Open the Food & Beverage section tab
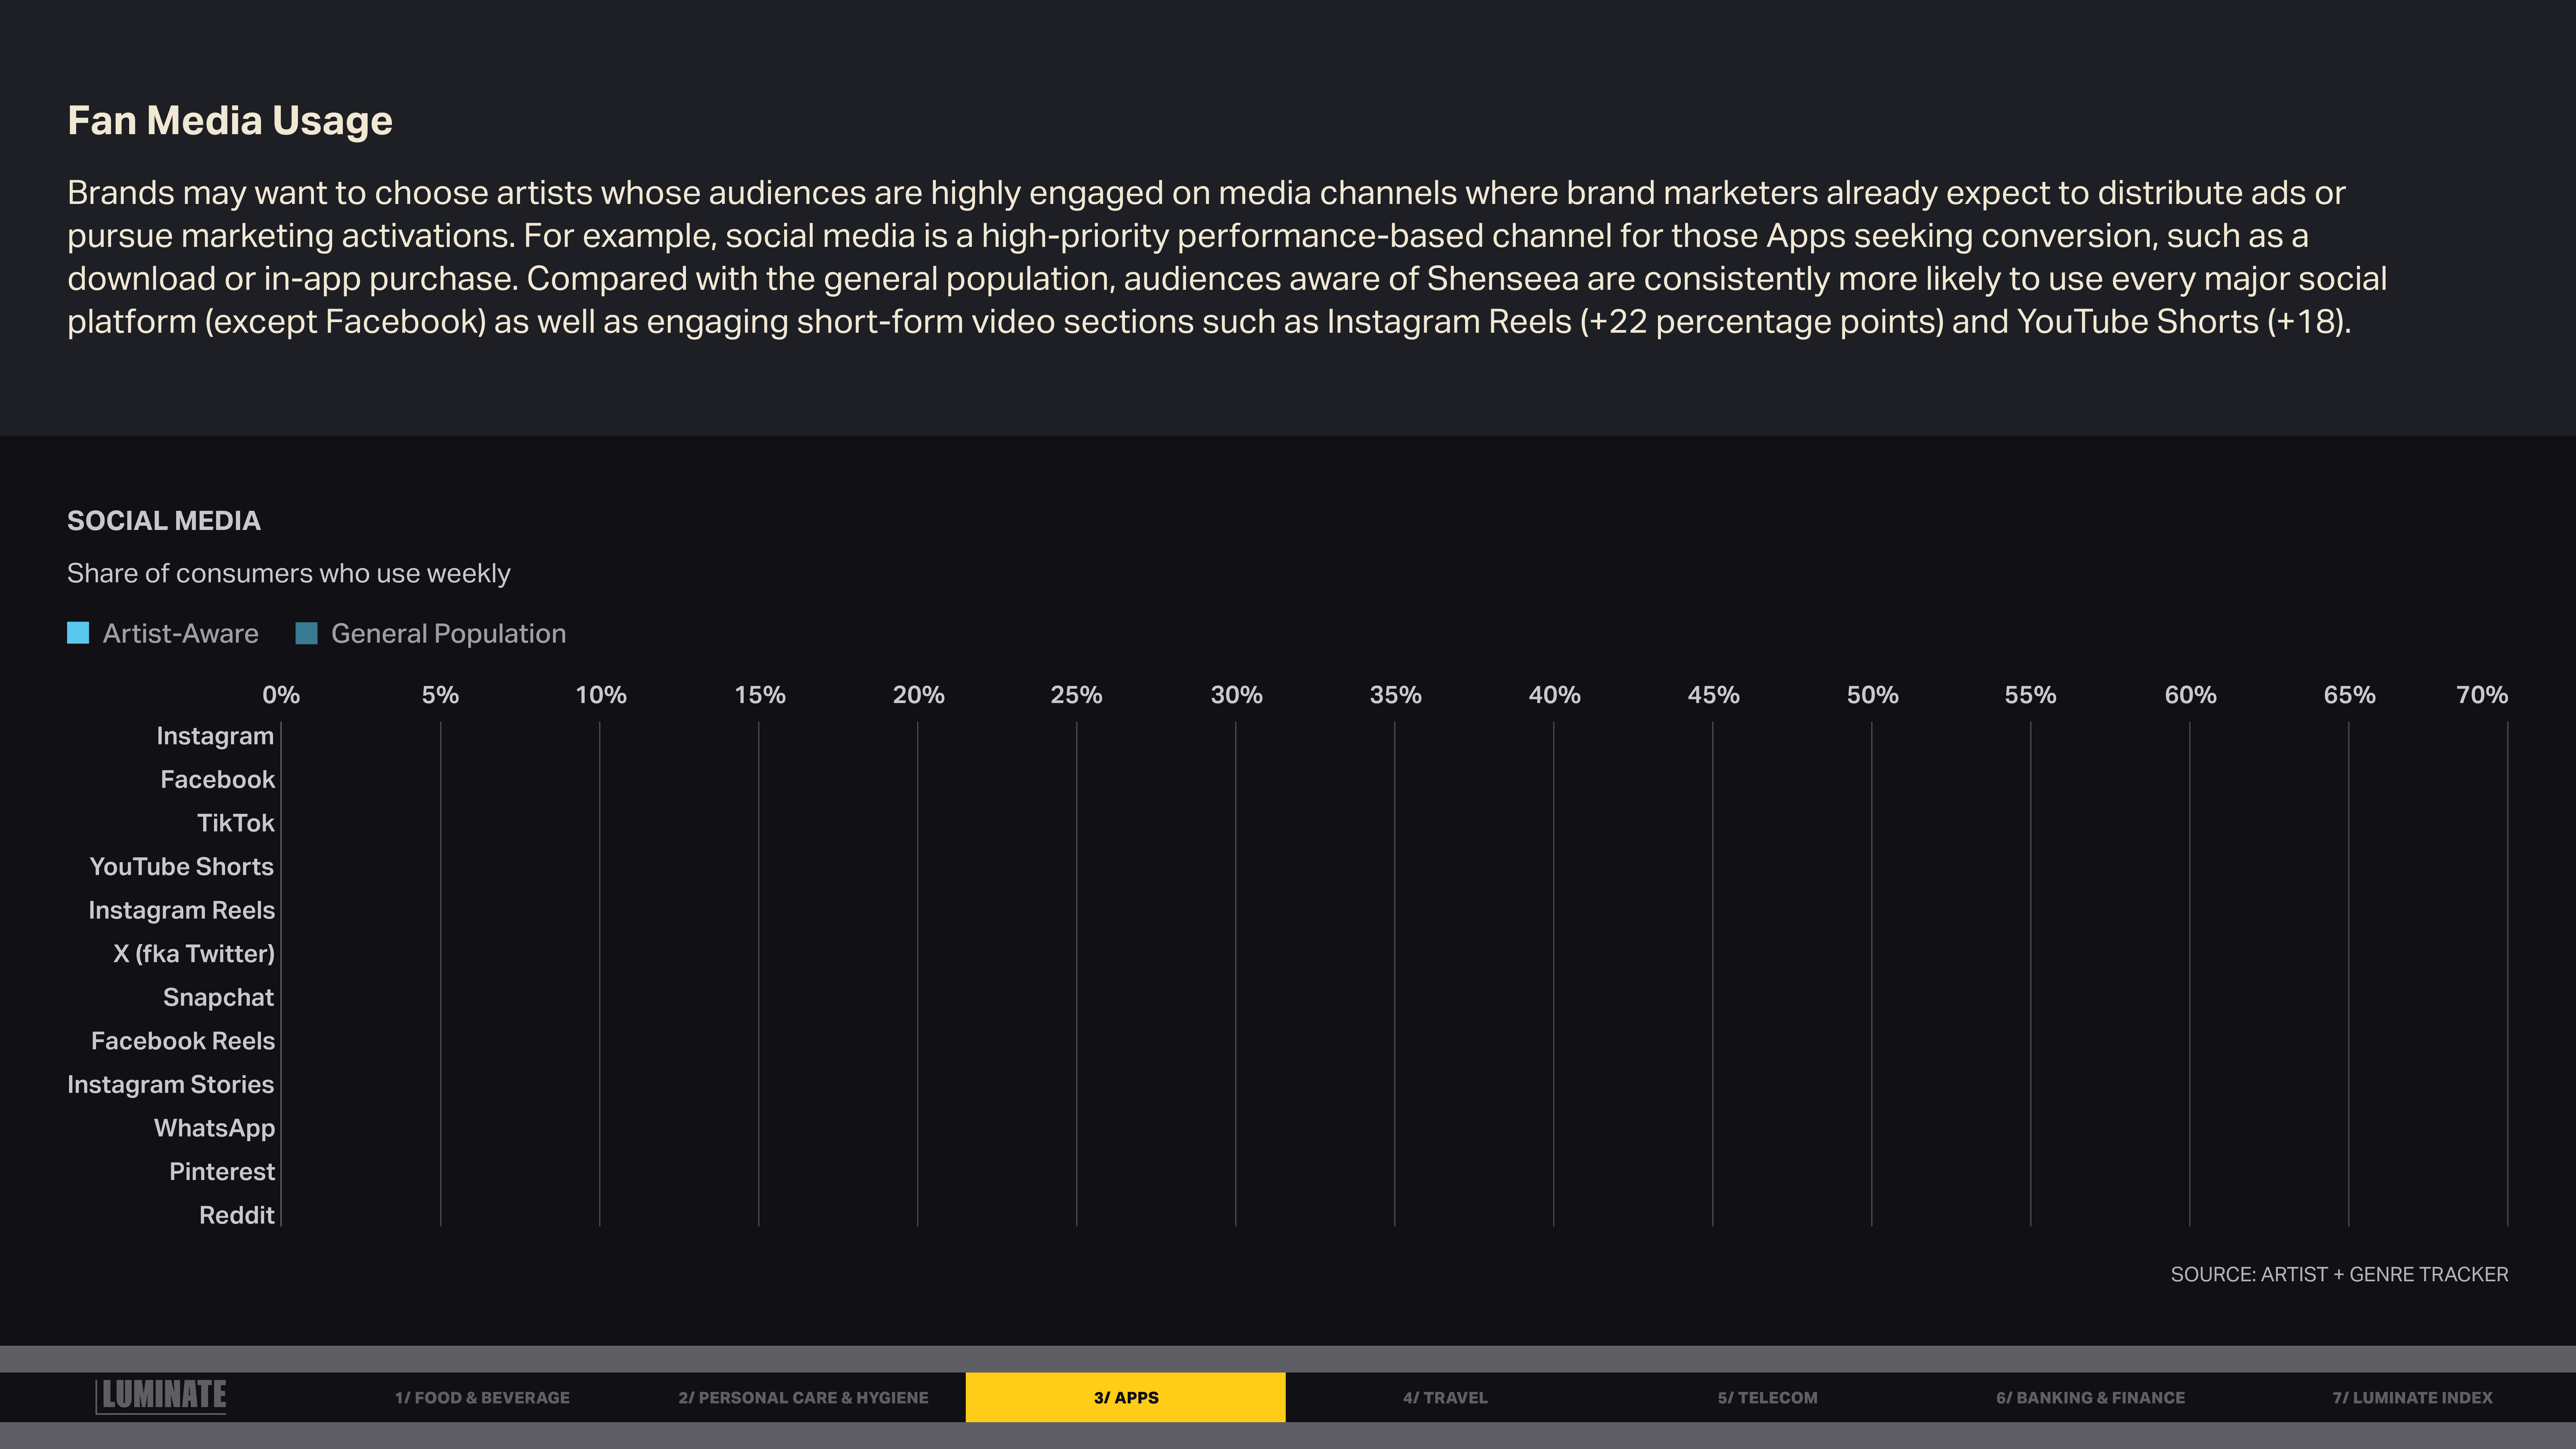Image resolution: width=2576 pixels, height=1449 pixels. [x=482, y=1397]
